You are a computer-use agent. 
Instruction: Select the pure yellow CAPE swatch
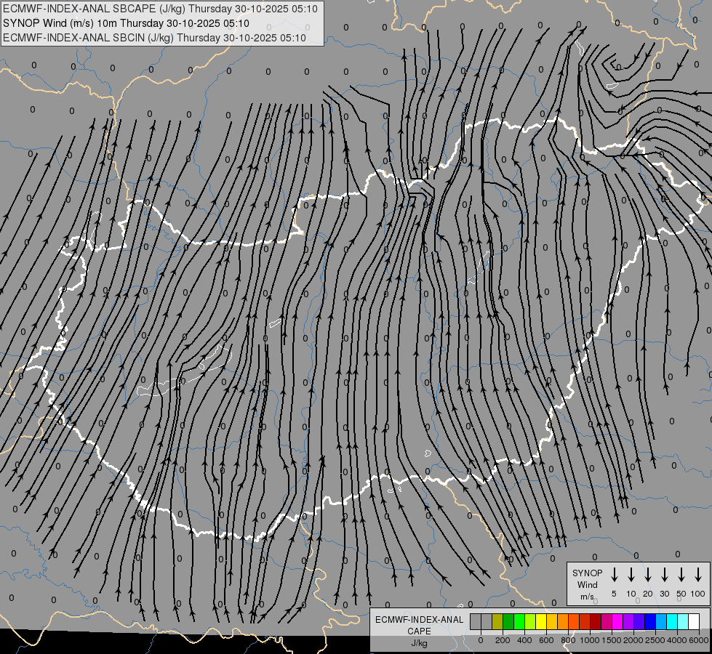[x=541, y=621]
